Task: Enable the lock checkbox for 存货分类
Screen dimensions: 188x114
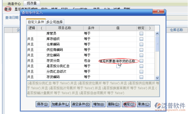Action: point(141,61)
